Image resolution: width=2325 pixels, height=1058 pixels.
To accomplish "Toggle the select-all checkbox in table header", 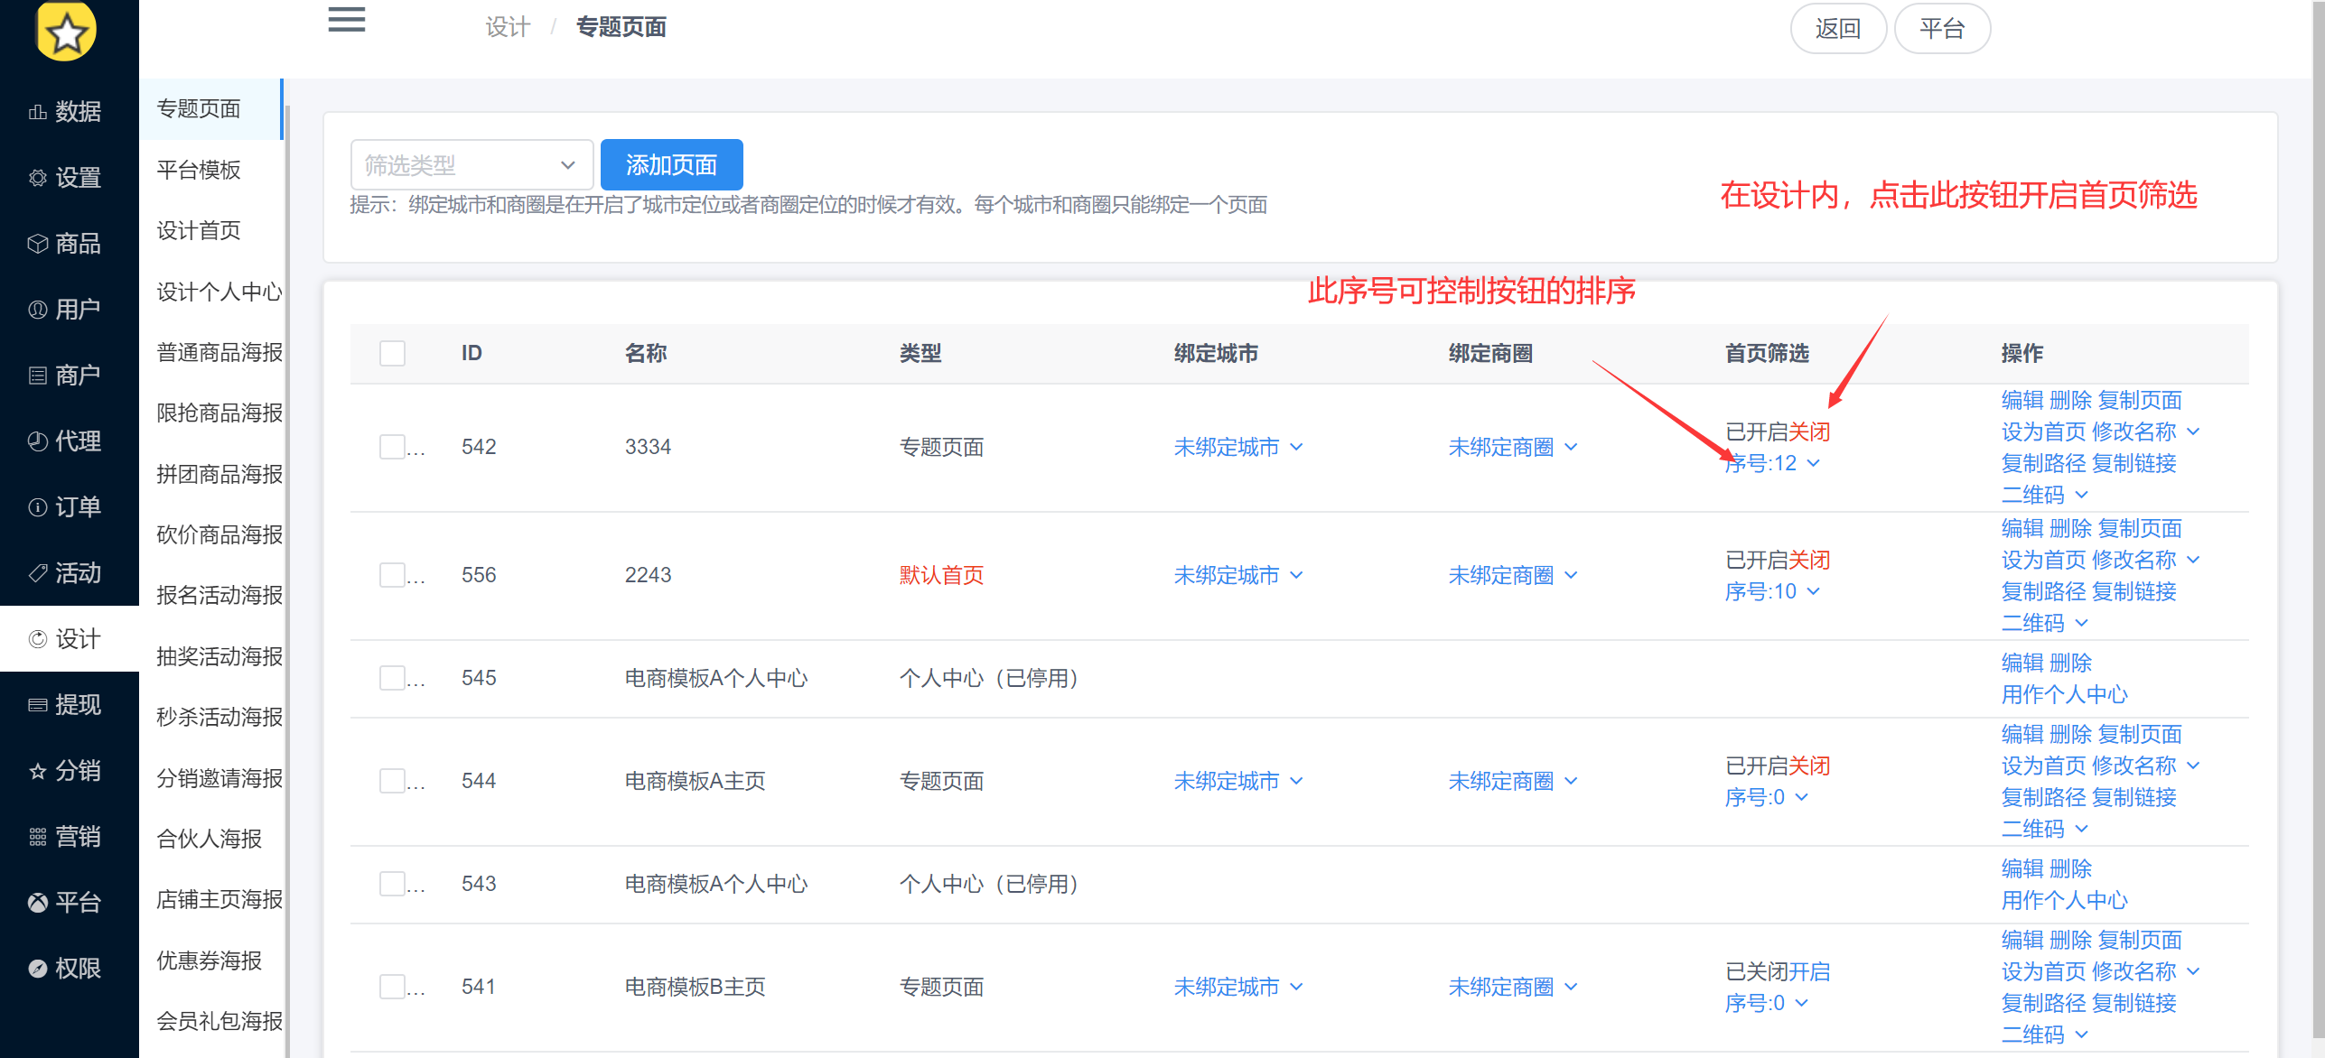I will coord(392,353).
